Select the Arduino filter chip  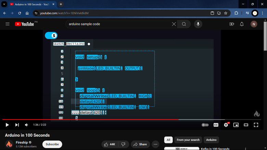coord(211,140)
